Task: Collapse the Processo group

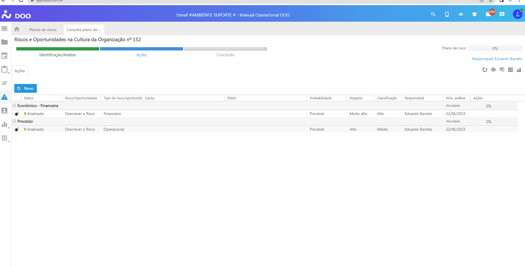Action: click(x=14, y=121)
